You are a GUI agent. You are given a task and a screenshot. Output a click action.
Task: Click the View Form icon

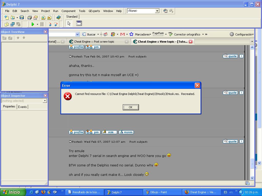[x=13, y=24]
